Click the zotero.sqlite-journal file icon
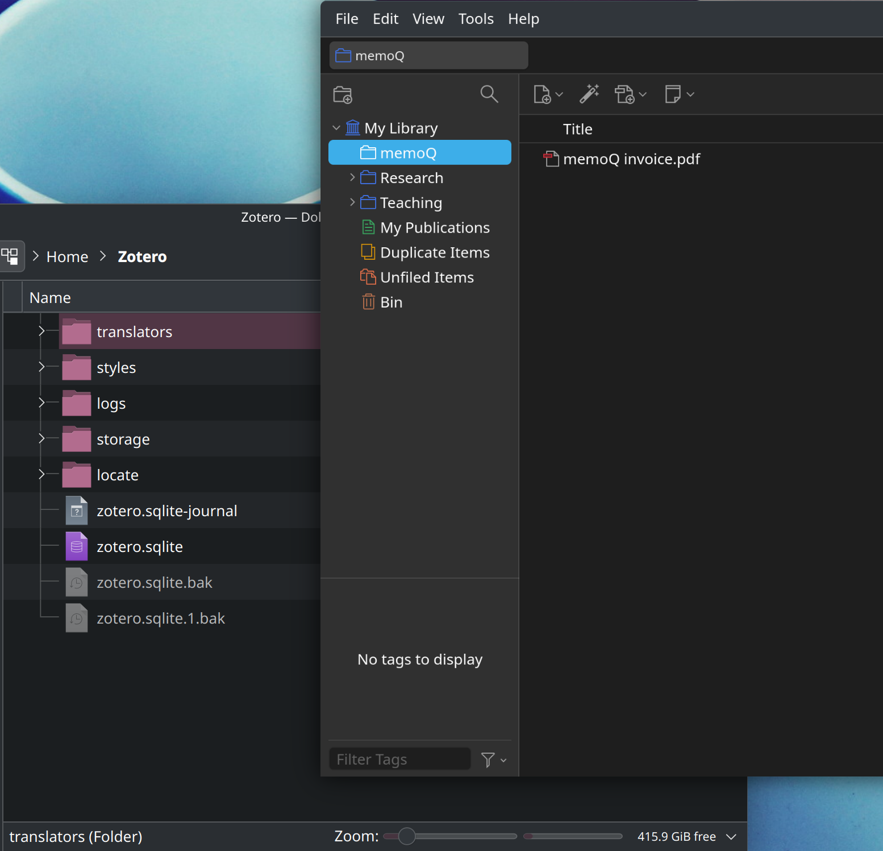 point(77,510)
